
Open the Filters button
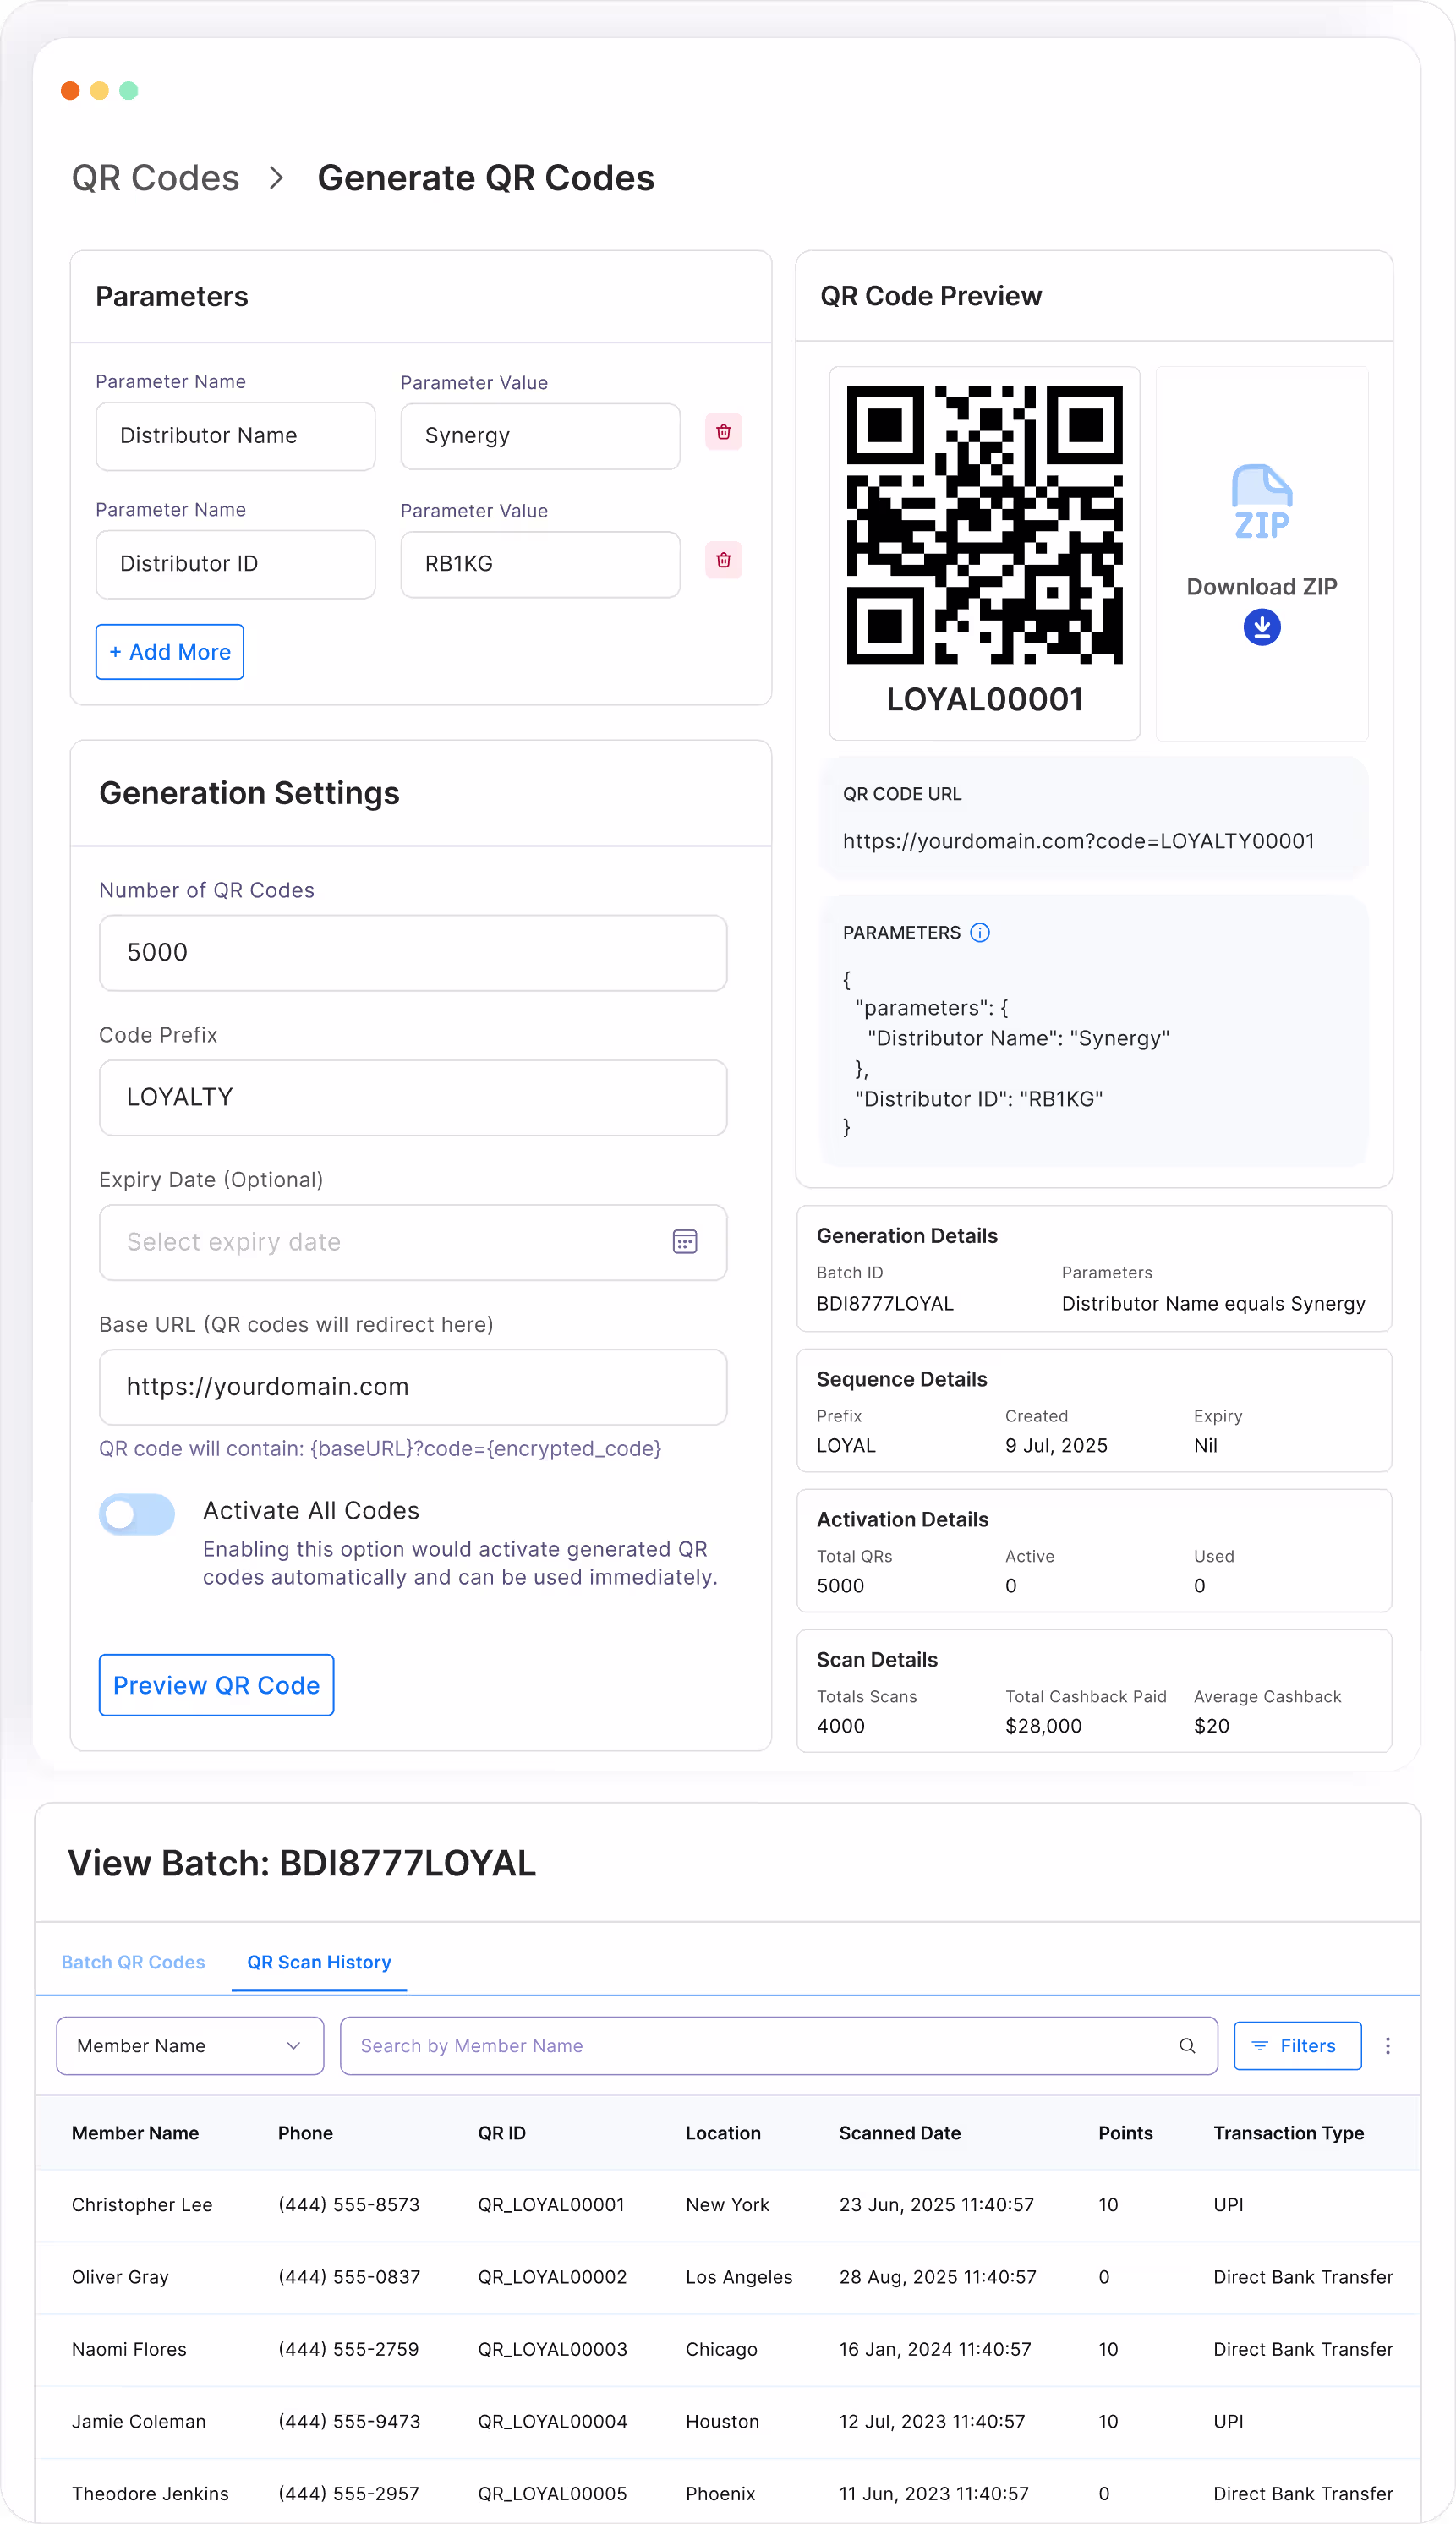pos(1297,2045)
